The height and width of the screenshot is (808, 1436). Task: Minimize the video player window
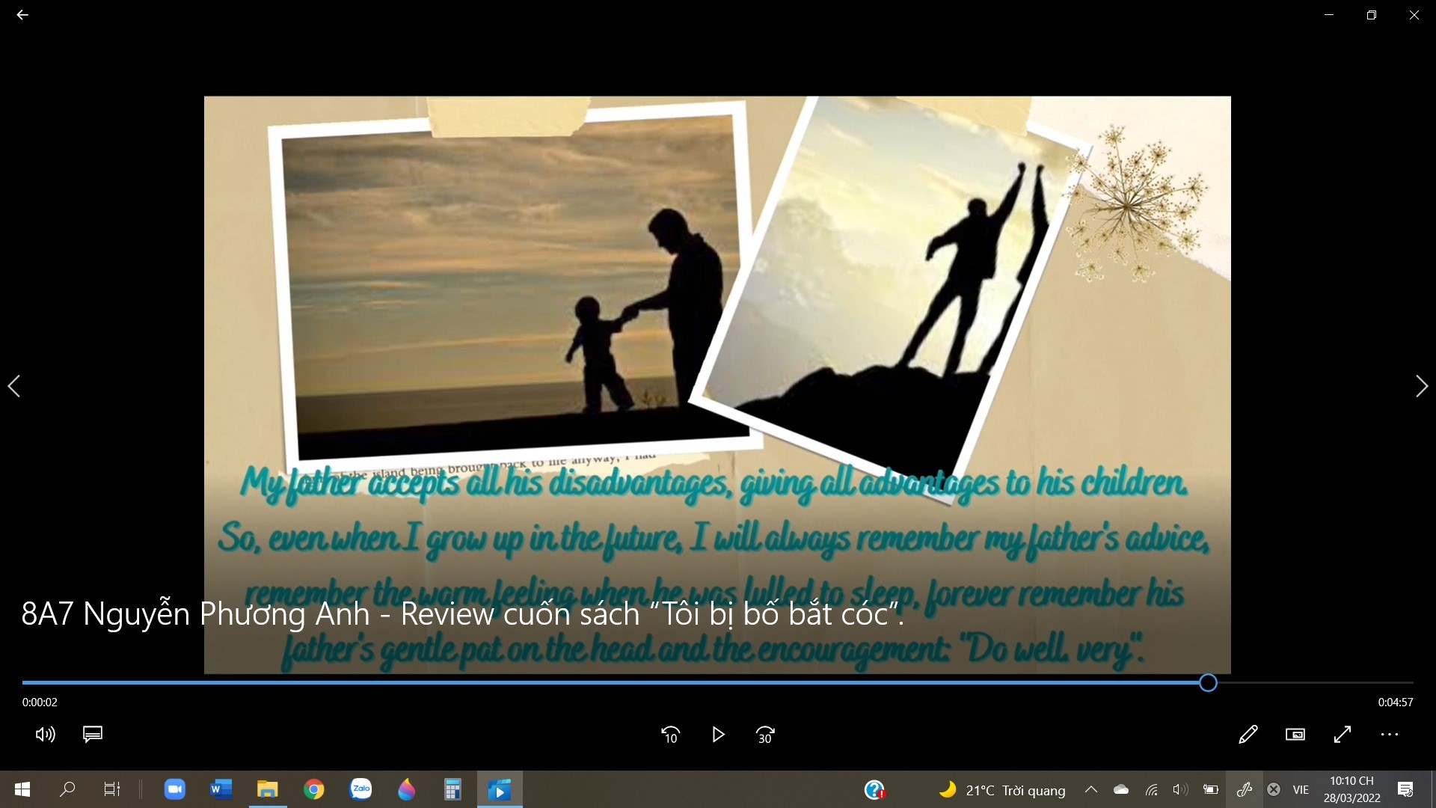1329,15
